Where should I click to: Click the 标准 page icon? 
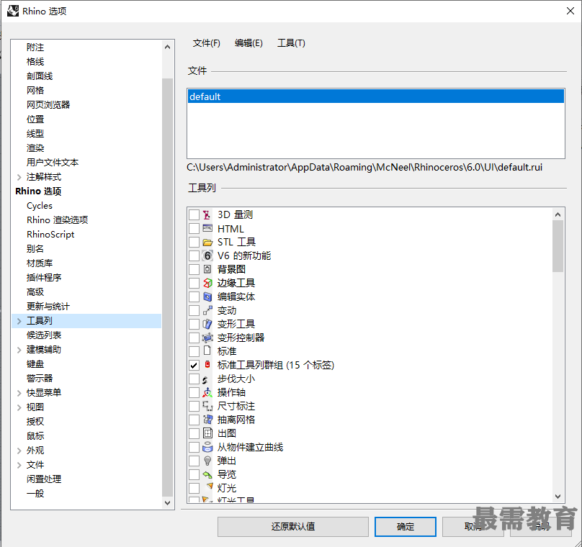[207, 351]
